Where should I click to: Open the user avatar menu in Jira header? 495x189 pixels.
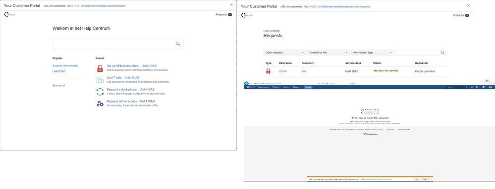pyautogui.click(x=491, y=87)
